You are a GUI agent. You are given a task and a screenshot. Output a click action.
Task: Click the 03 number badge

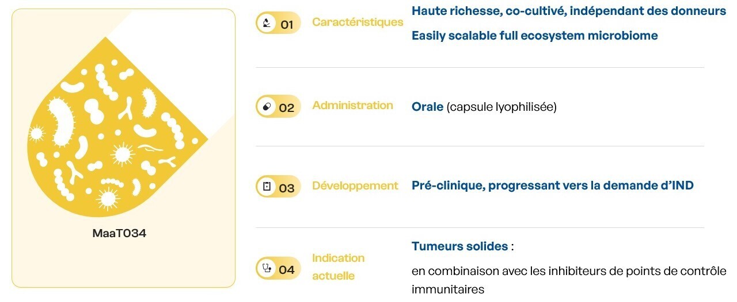[287, 188]
